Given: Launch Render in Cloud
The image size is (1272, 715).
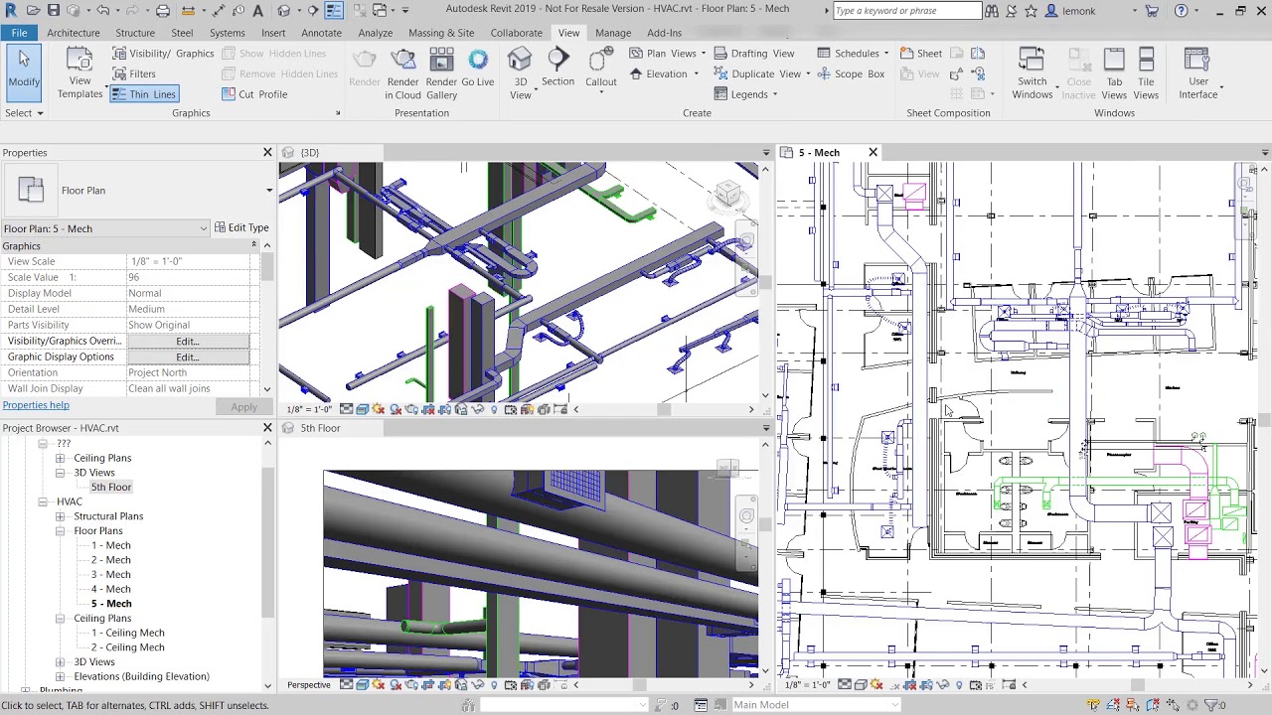Looking at the screenshot, I should (x=402, y=73).
